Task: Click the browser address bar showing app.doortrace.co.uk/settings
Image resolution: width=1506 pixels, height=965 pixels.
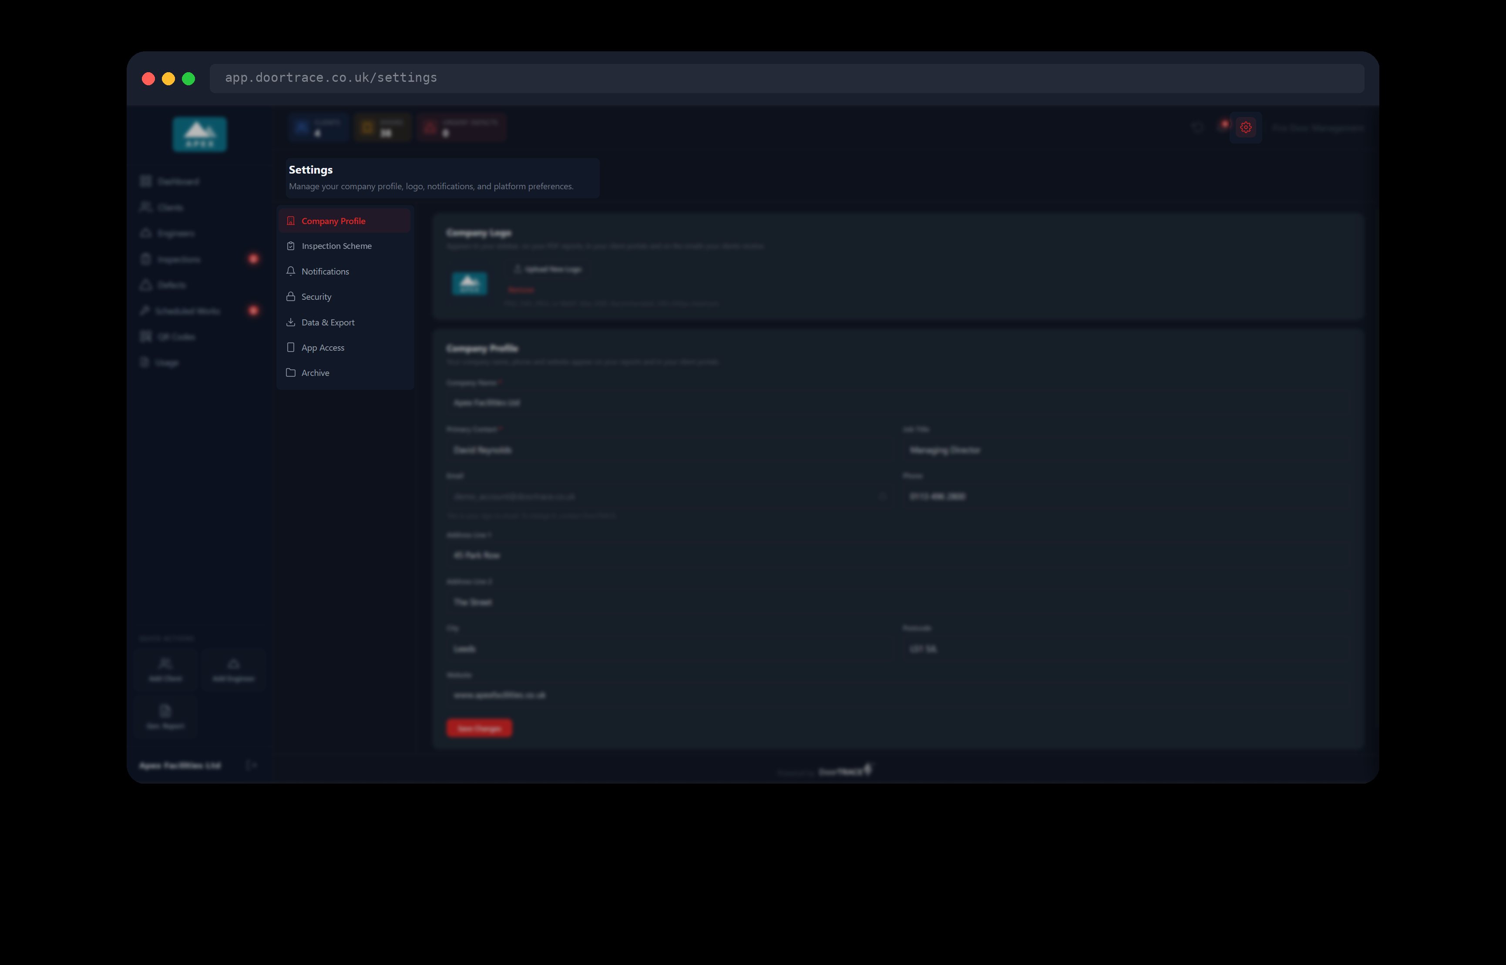Action: (787, 78)
